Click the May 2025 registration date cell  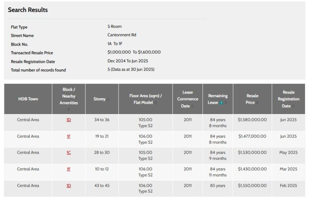tap(288, 153)
